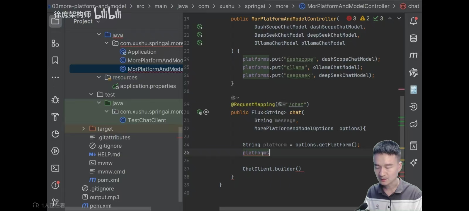The height and width of the screenshot is (211, 469).
Task: Click the bean gutter icon on line 21
Action: (200, 35)
